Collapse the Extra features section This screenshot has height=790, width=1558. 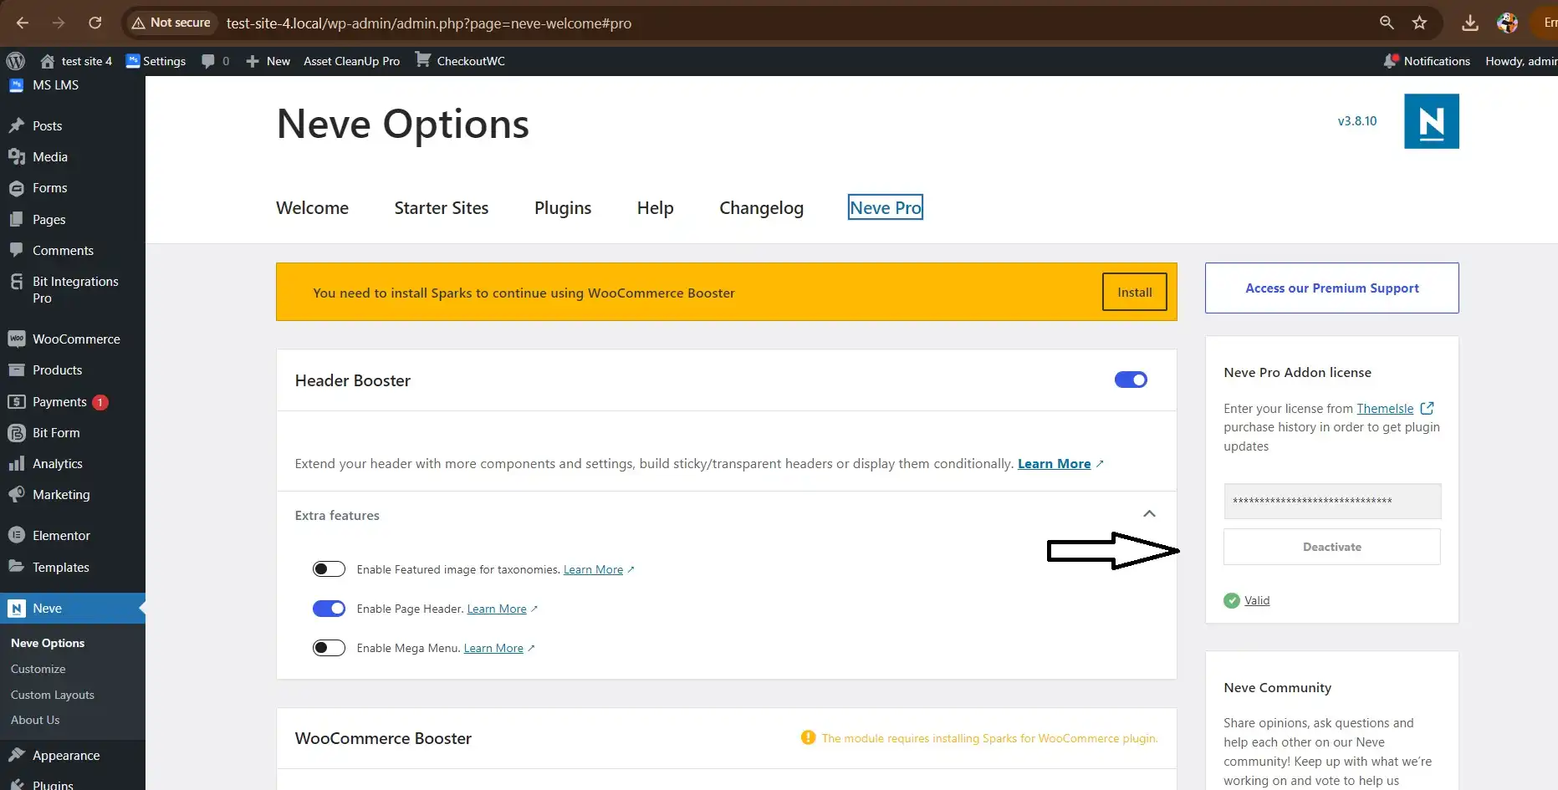tap(1150, 513)
